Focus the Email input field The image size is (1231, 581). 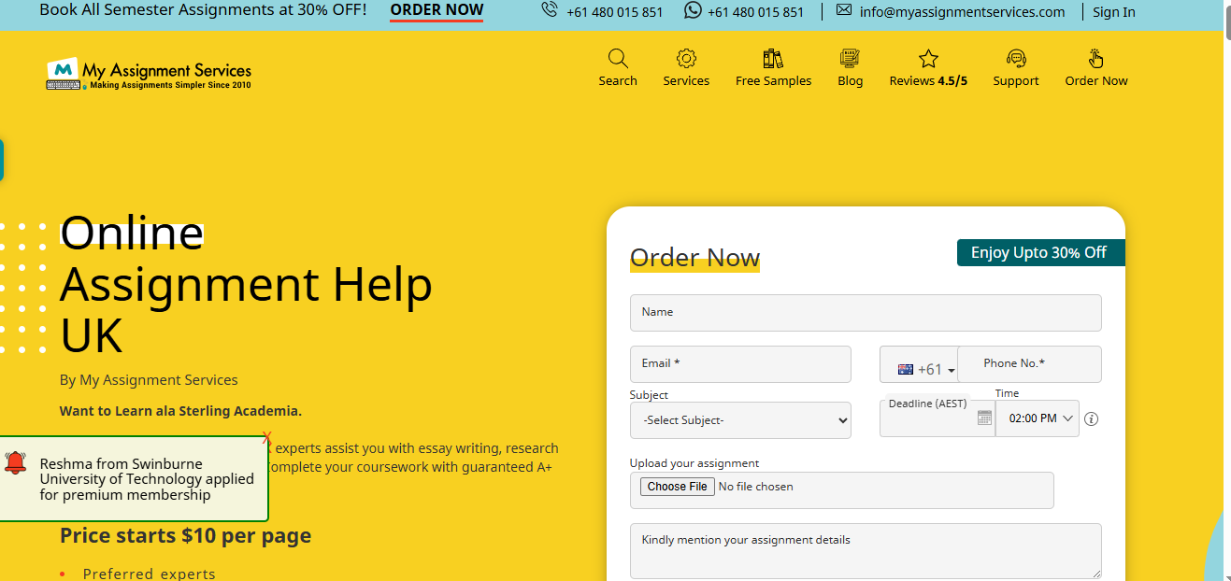740,364
